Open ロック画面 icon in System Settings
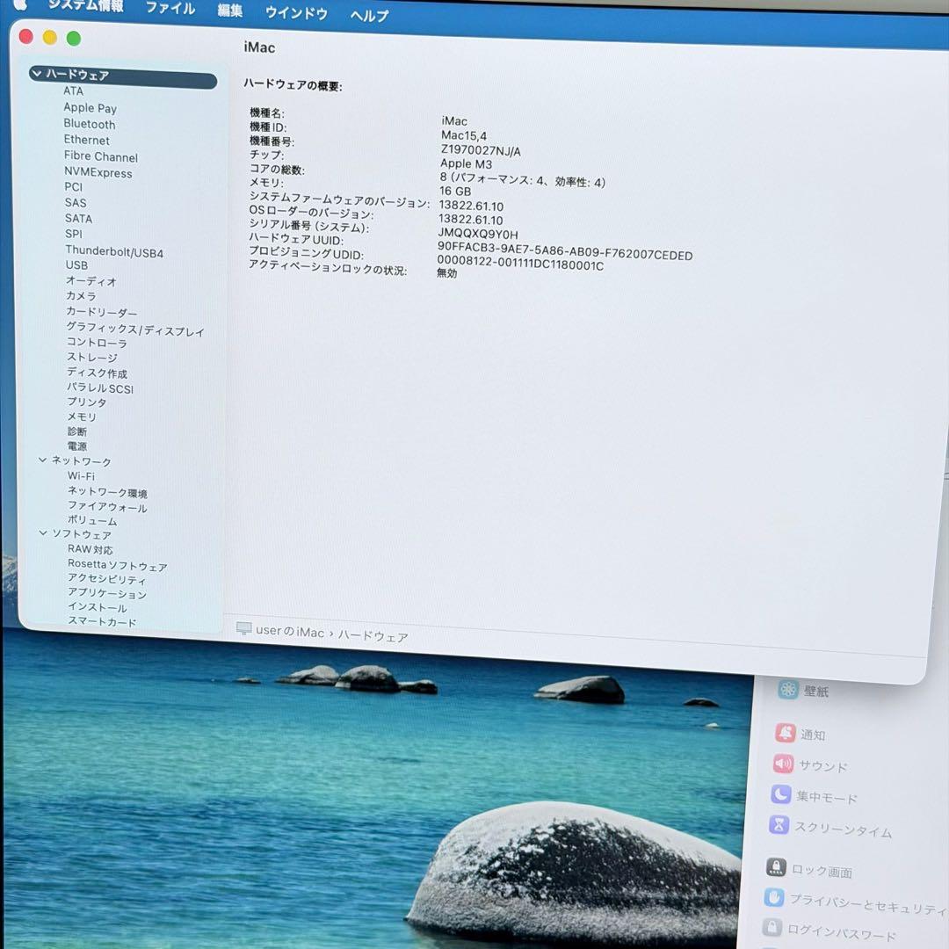 click(x=776, y=867)
